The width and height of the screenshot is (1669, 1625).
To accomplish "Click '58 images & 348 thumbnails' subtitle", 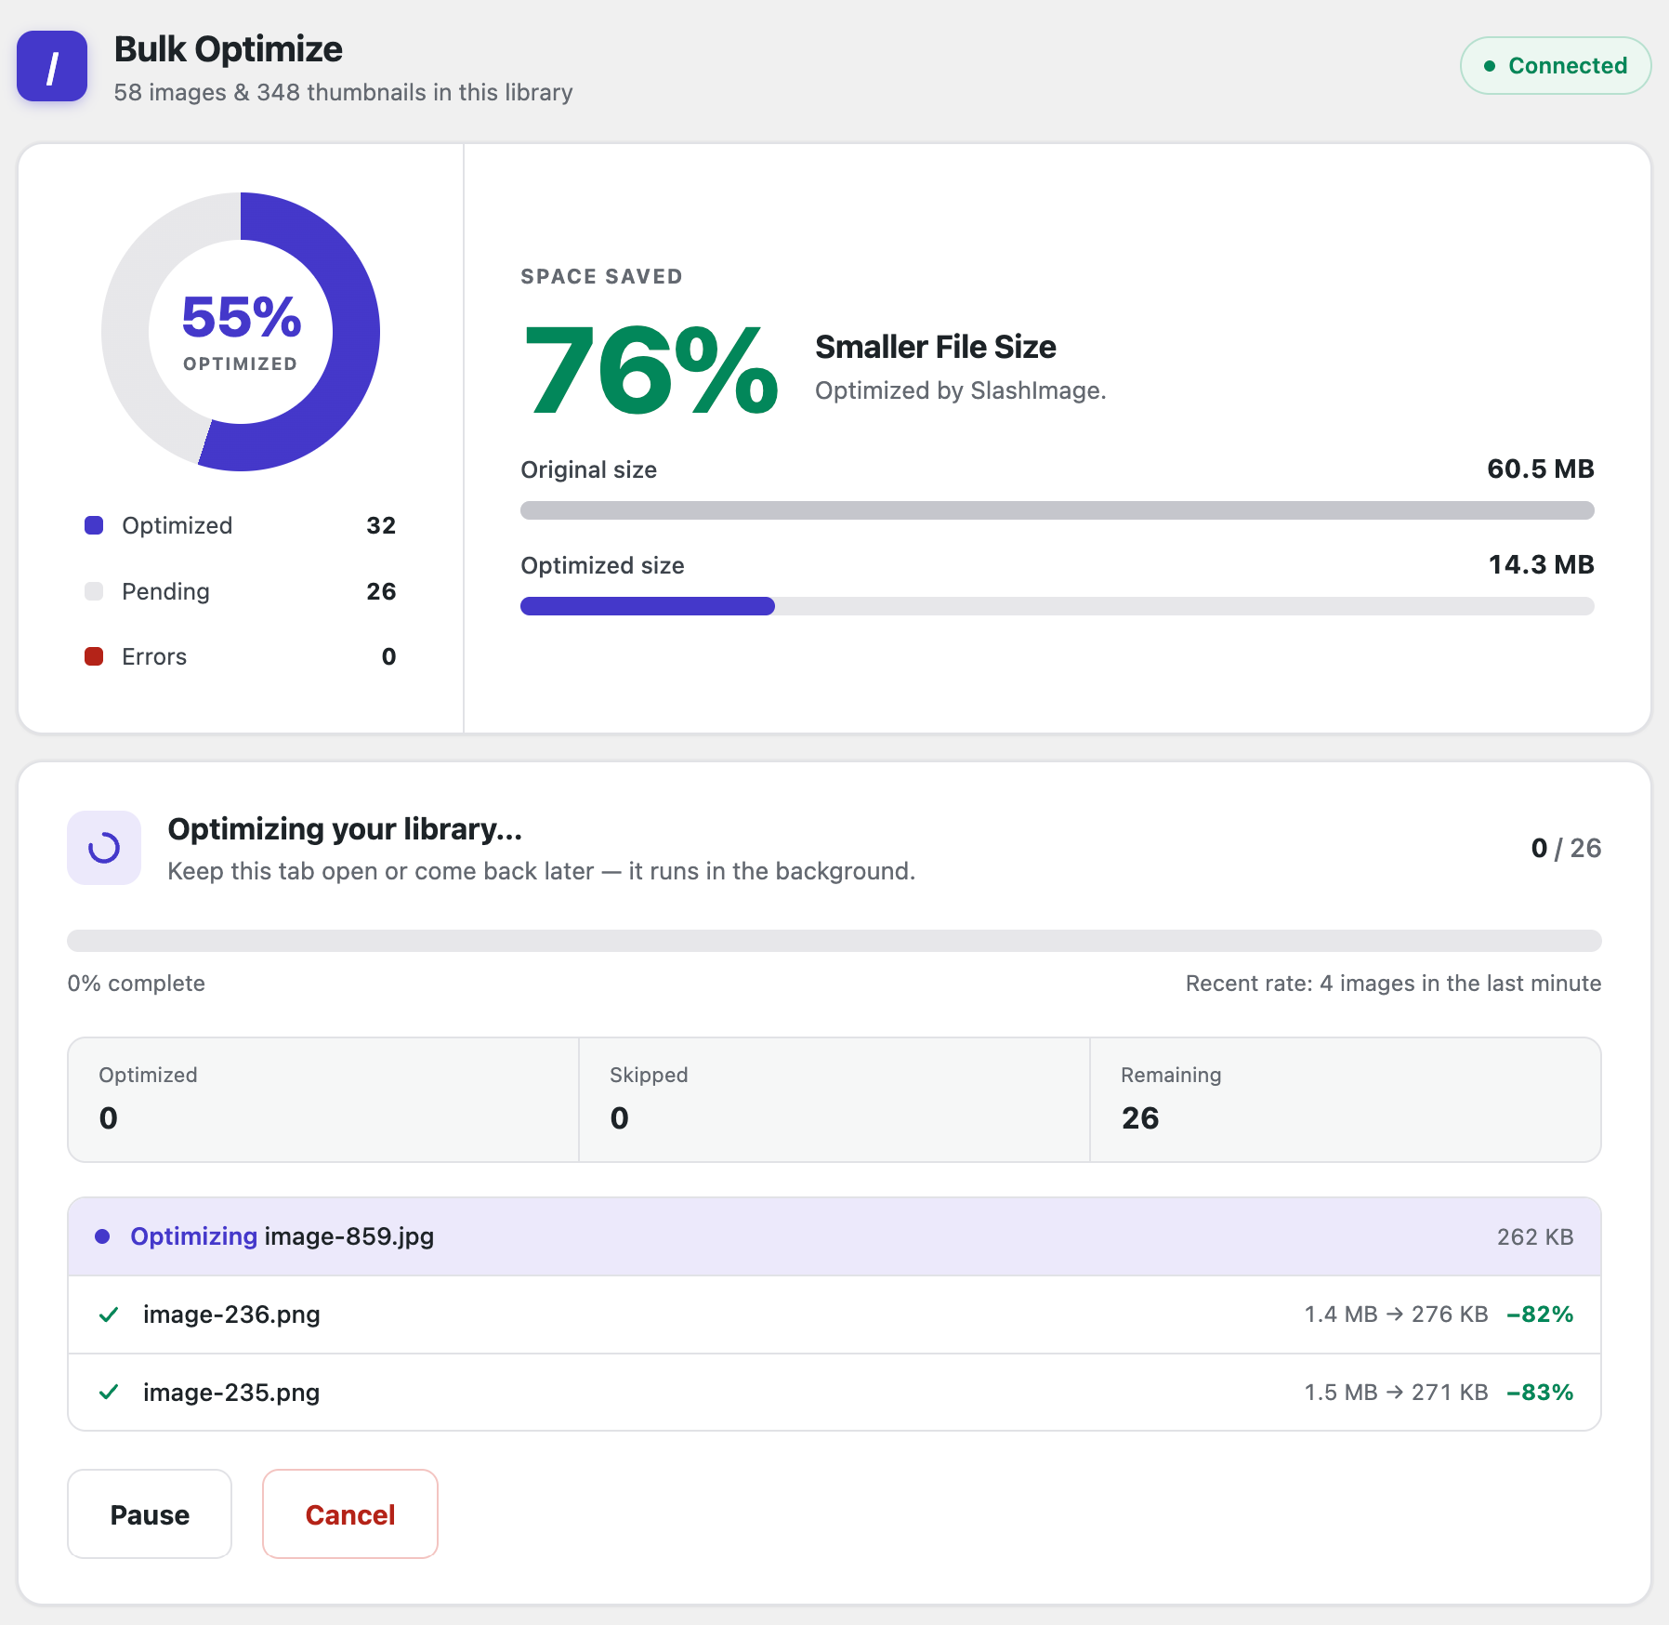I will coord(343,93).
